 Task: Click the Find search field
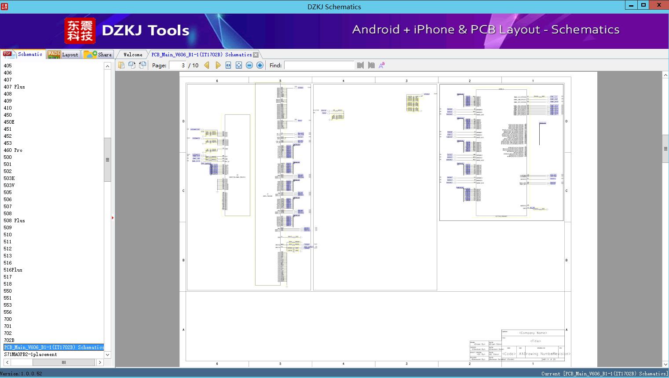pos(319,65)
